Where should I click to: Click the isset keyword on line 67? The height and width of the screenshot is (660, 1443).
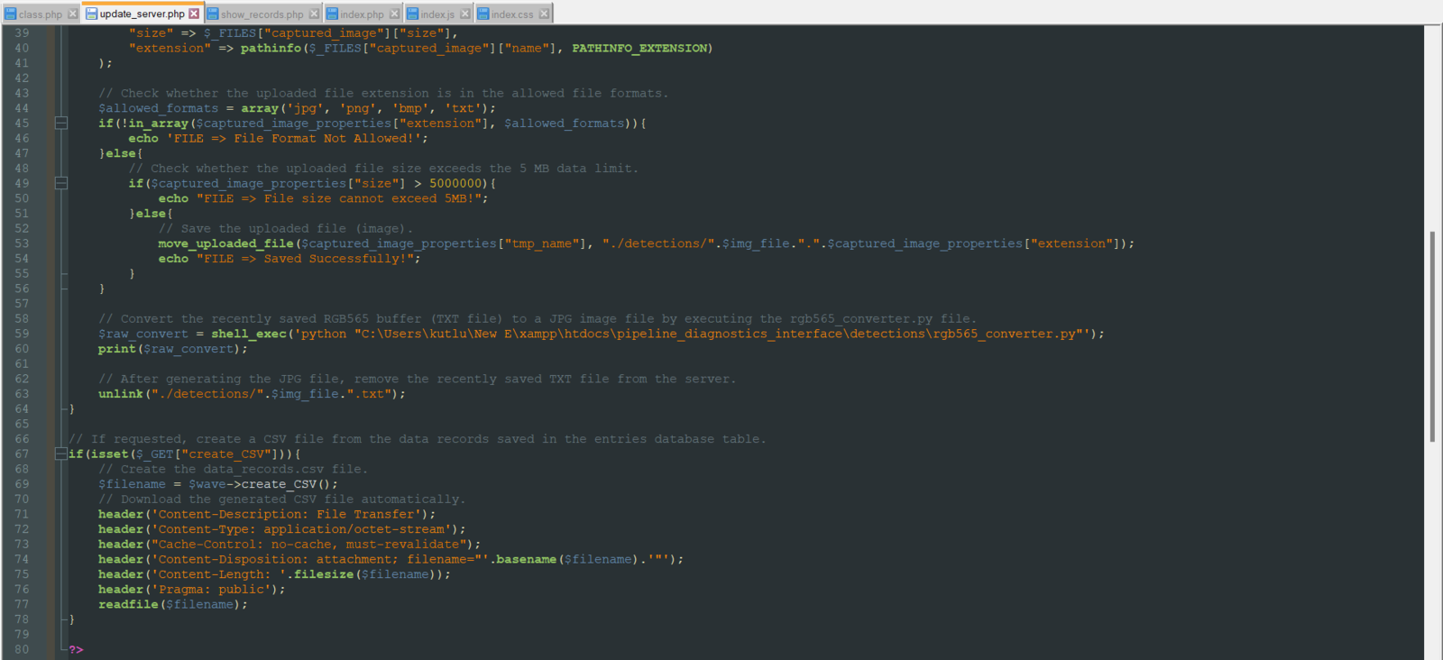109,454
